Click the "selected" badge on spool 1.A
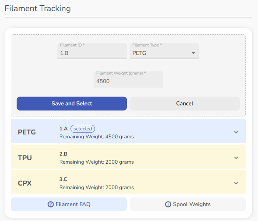 83,129
